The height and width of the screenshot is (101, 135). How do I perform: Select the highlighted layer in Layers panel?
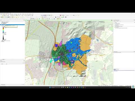tap(12, 25)
